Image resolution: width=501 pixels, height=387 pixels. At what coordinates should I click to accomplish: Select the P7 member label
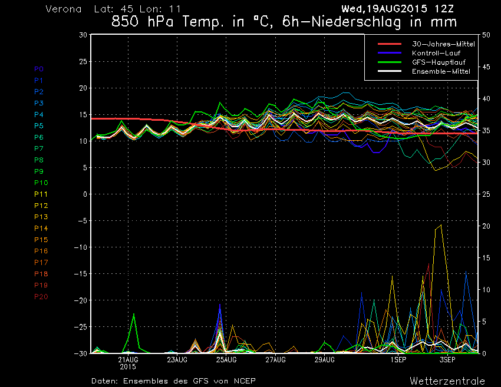tap(39, 148)
